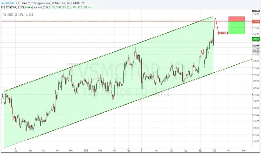Click the 260.00 price axis label

click(x=256, y=101)
